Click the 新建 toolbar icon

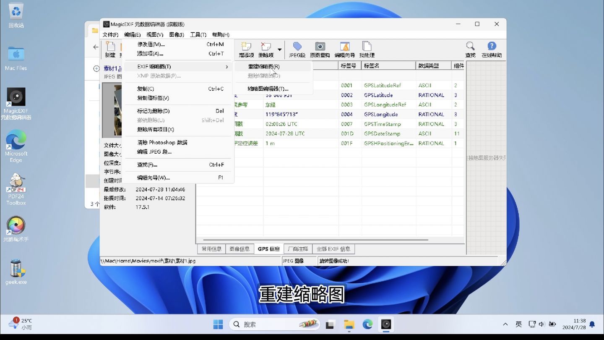pyautogui.click(x=110, y=50)
